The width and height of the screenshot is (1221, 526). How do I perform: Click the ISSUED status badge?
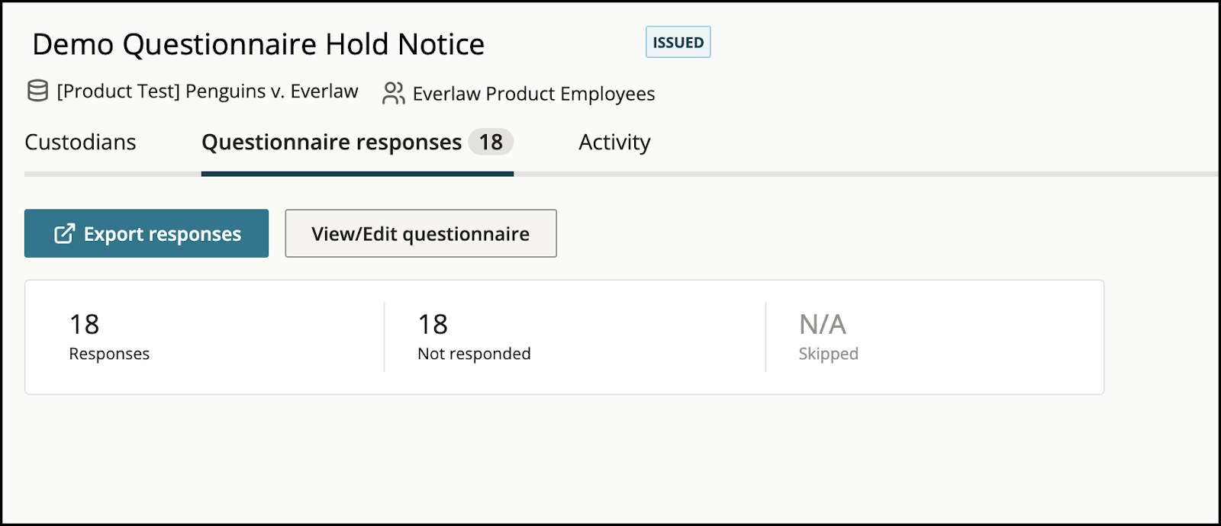678,43
